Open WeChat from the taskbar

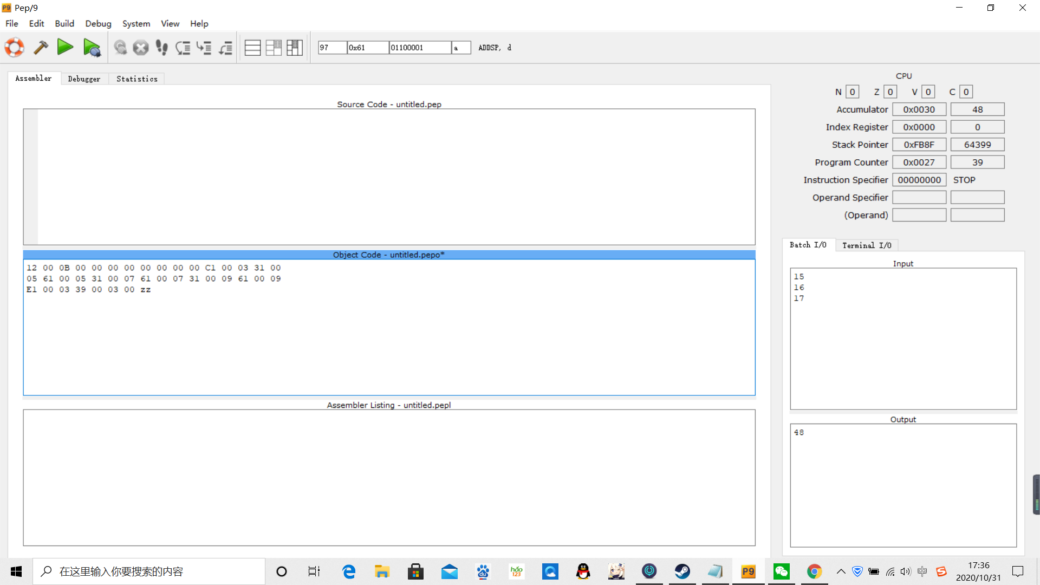(781, 571)
